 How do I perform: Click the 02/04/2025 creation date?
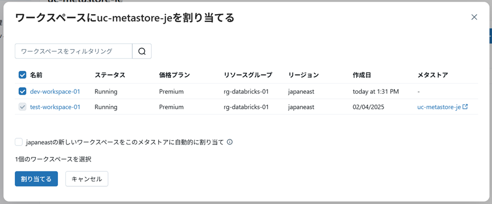(369, 107)
